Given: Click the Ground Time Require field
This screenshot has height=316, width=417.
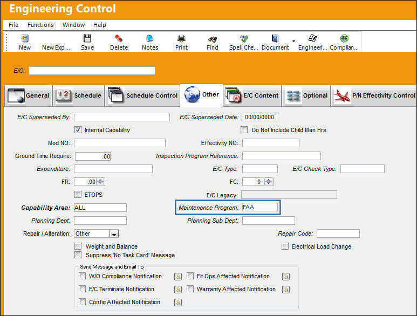Looking at the screenshot, I should (x=93, y=156).
